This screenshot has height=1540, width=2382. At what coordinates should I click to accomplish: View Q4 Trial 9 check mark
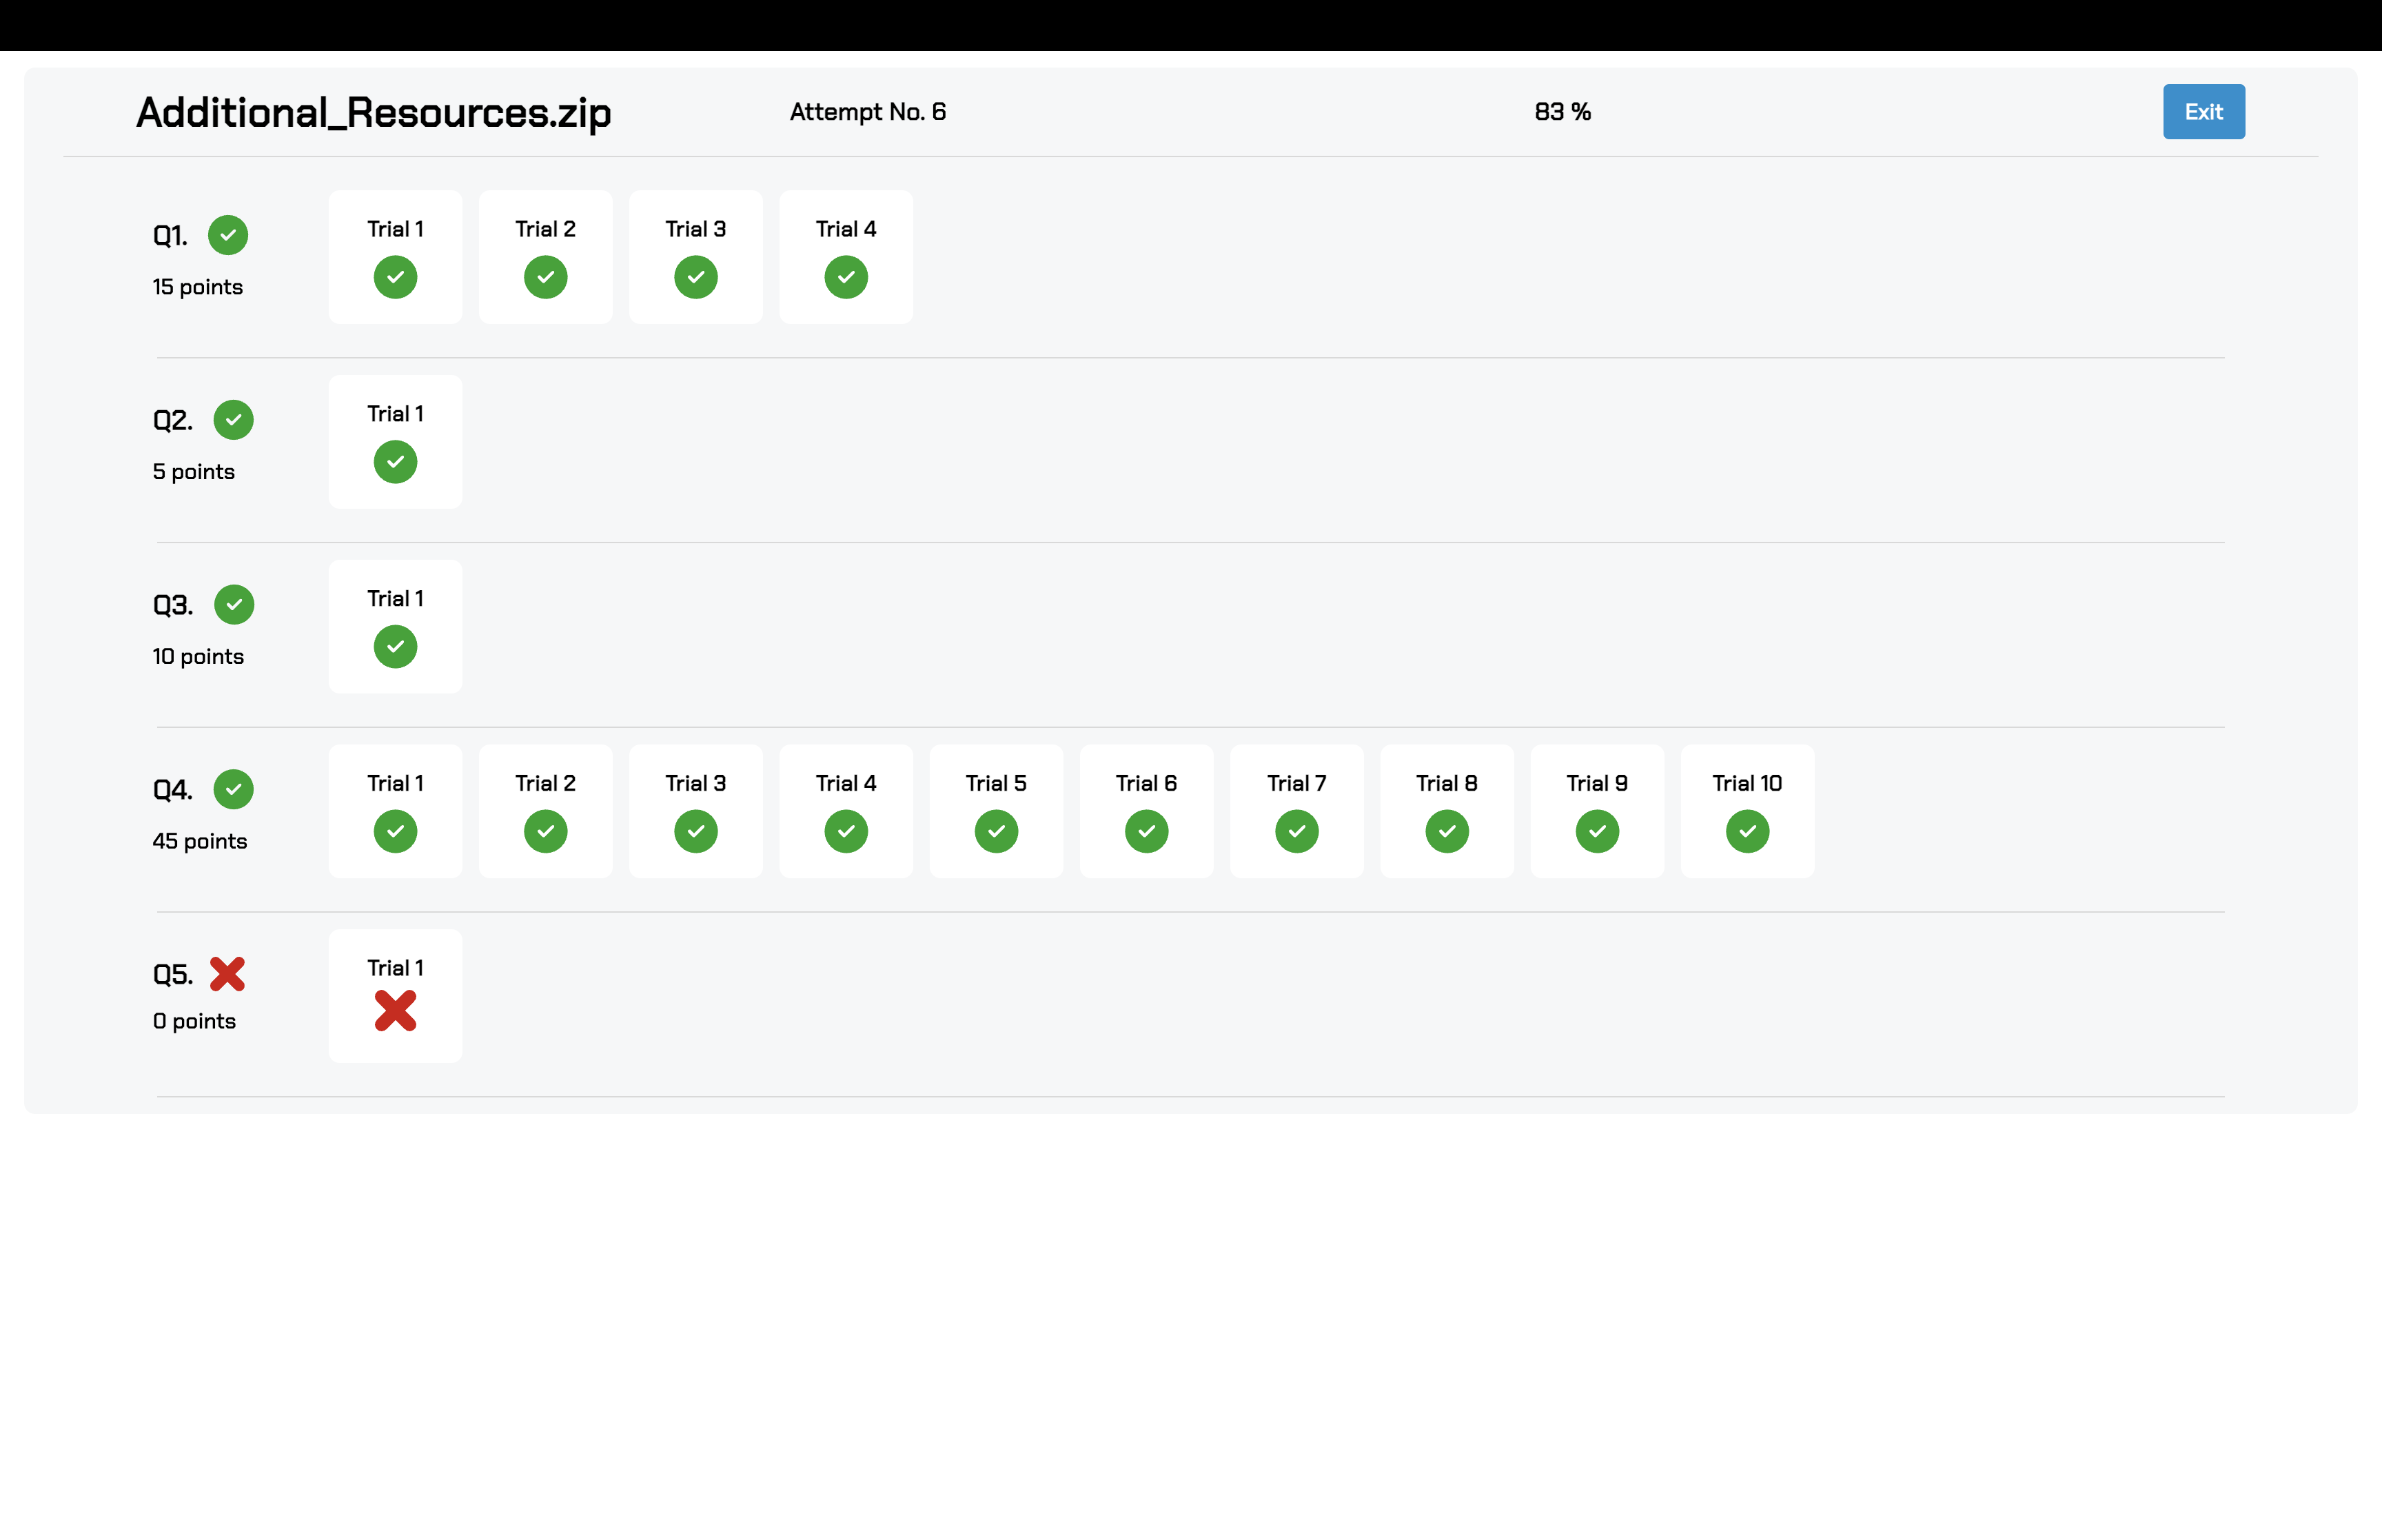[x=1598, y=831]
